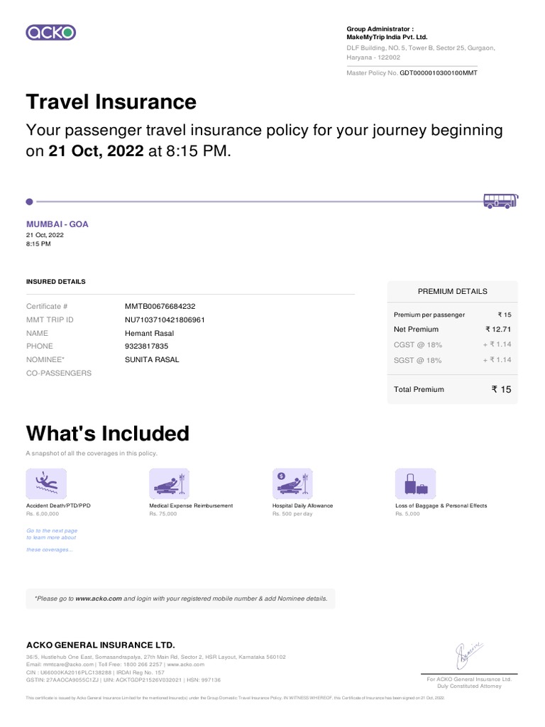Click the Medical Expense Reimbursement icon
Screen dimensions: 545x727
point(169,483)
